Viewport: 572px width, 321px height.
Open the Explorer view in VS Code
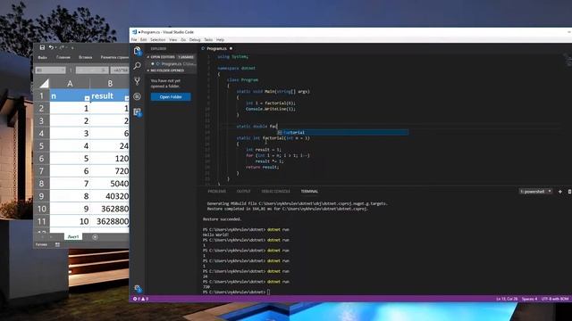click(x=137, y=51)
